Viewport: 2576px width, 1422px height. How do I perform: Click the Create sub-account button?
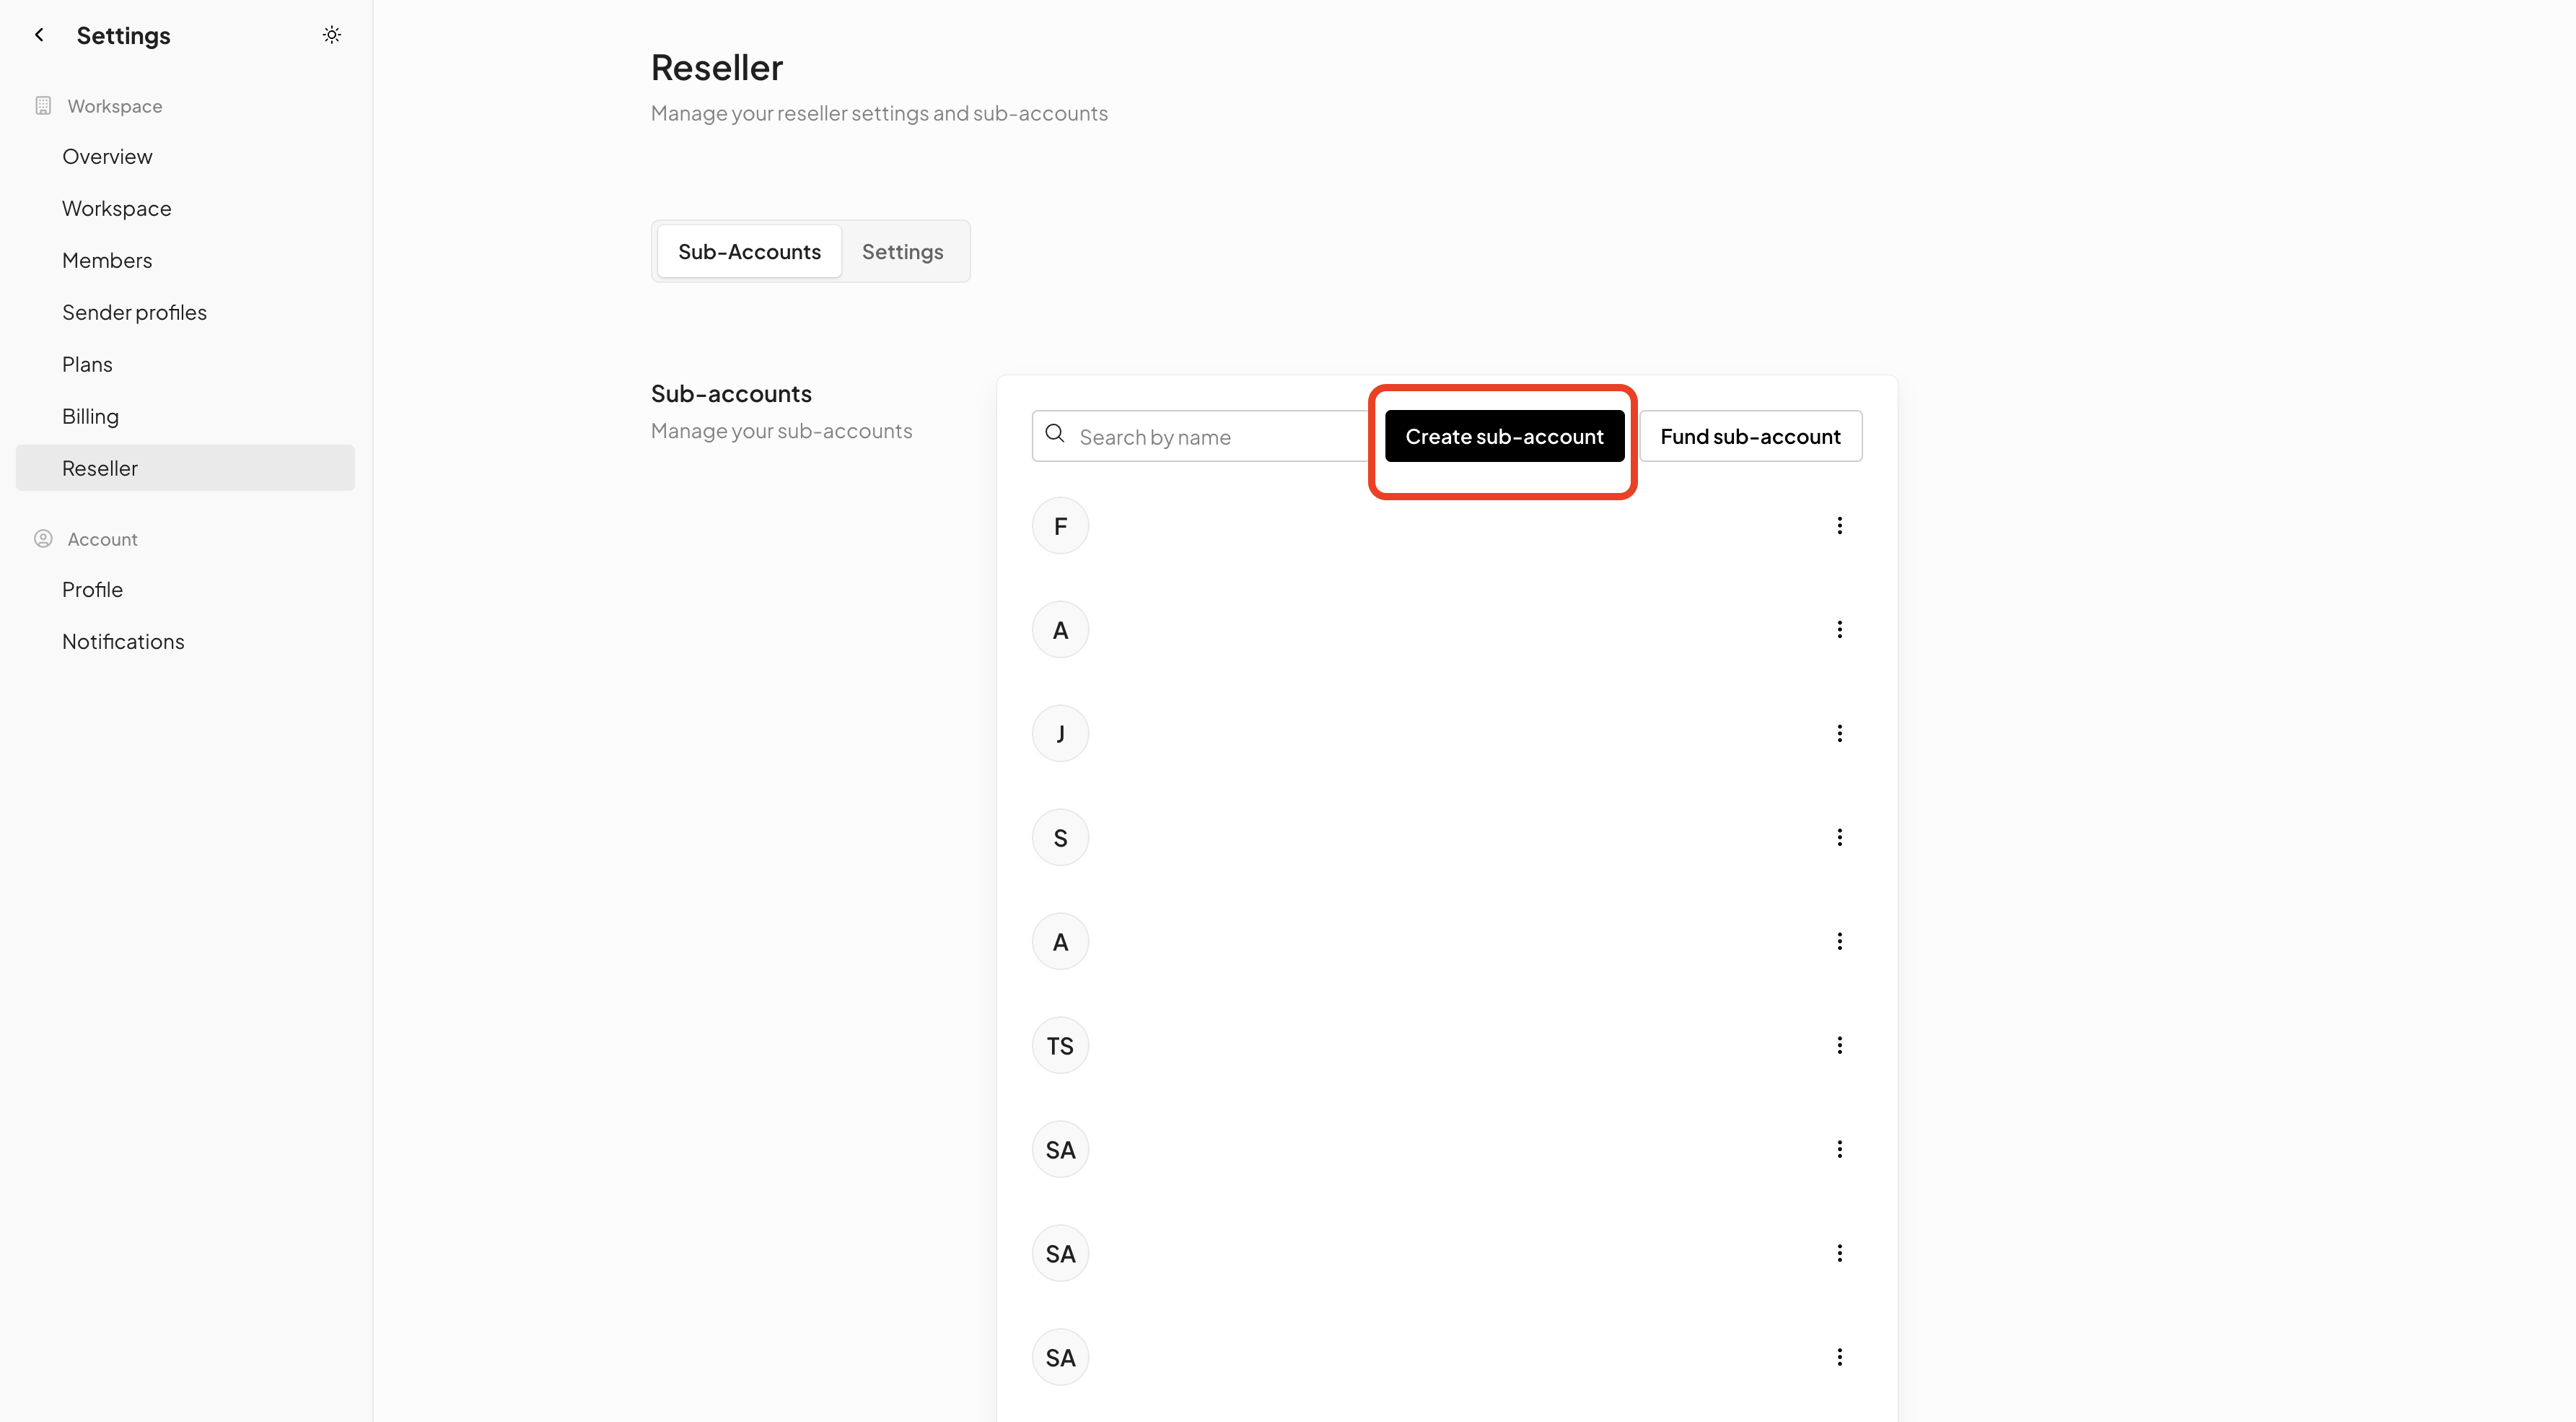click(1504, 436)
